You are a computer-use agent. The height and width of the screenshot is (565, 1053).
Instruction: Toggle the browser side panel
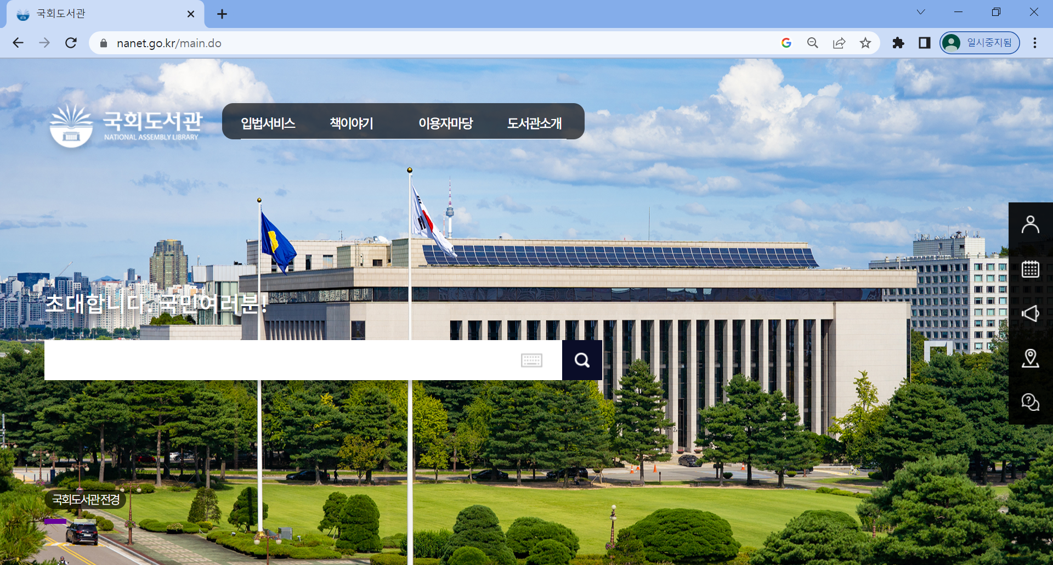tap(924, 43)
